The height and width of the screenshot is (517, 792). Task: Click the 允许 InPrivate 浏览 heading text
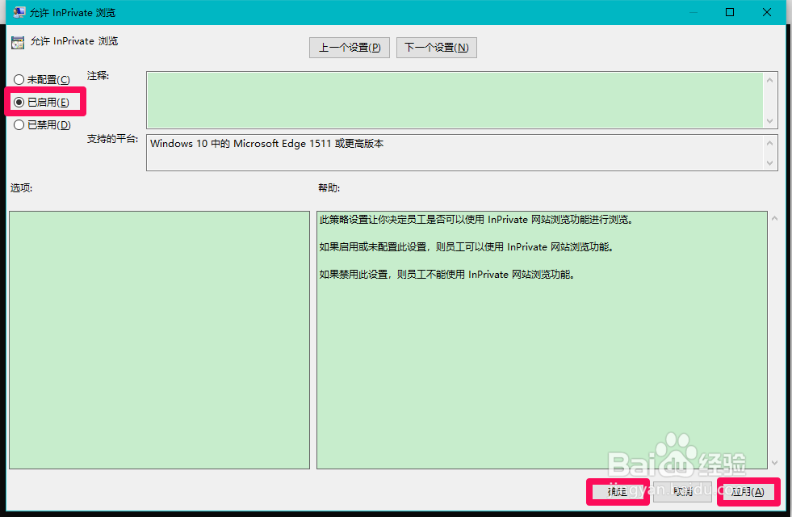point(74,41)
